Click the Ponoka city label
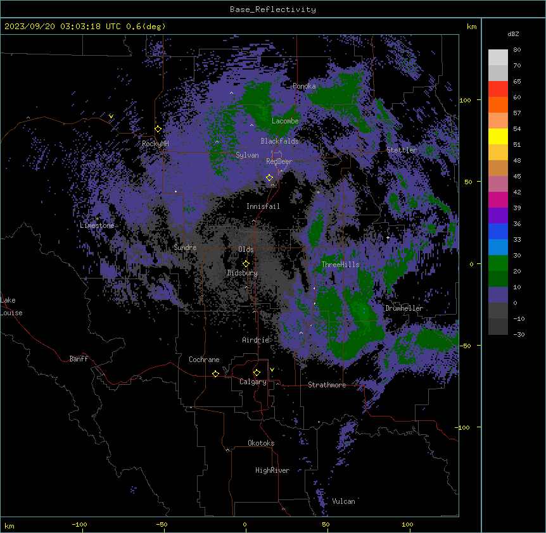Image resolution: width=546 pixels, height=533 pixels. point(304,86)
